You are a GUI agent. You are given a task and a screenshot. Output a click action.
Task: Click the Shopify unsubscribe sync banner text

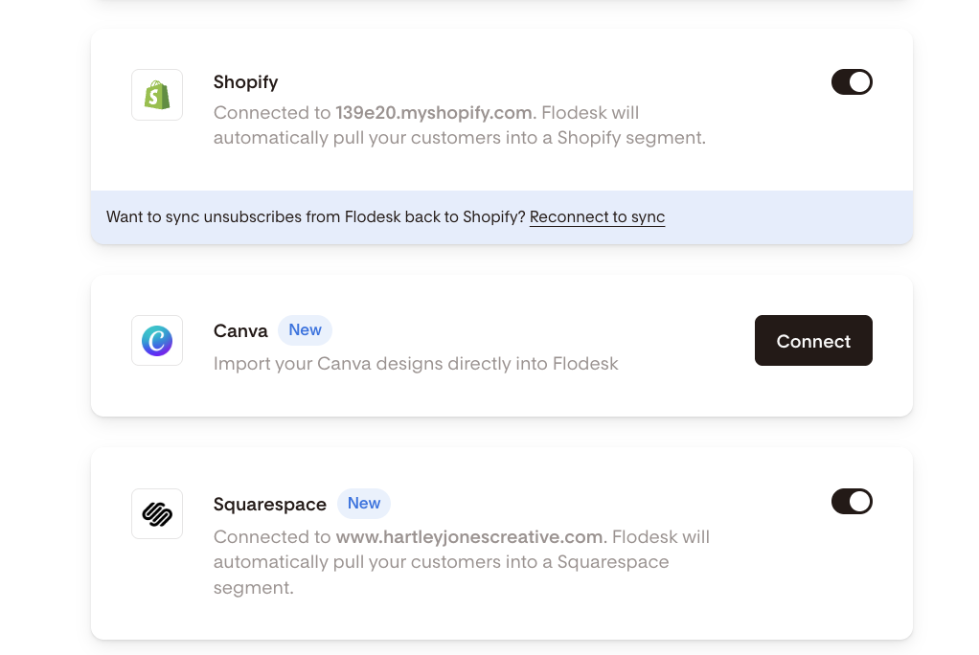click(316, 217)
